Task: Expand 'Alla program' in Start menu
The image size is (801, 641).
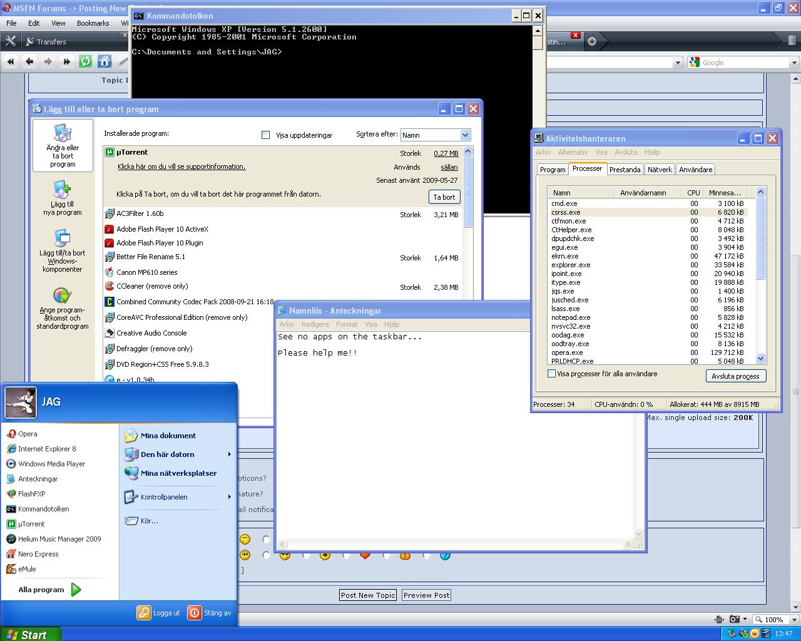Action: [49, 590]
